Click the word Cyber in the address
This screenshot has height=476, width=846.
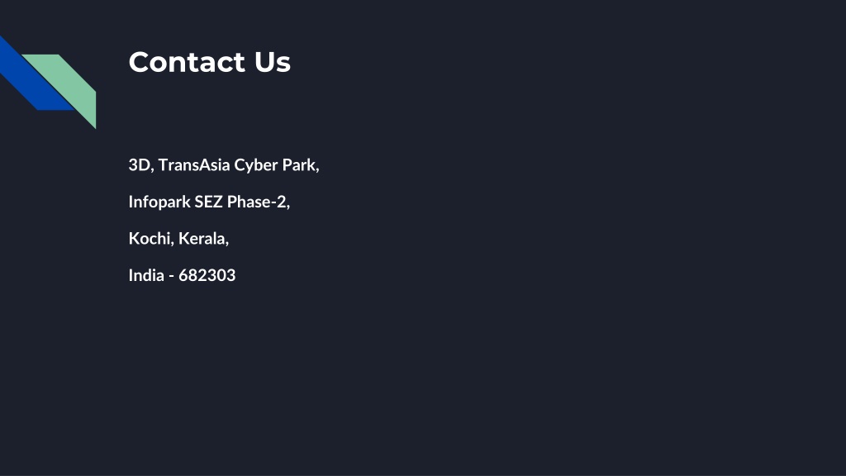pyautogui.click(x=256, y=165)
